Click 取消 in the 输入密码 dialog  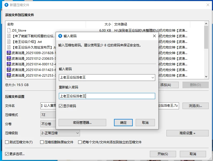145,123
